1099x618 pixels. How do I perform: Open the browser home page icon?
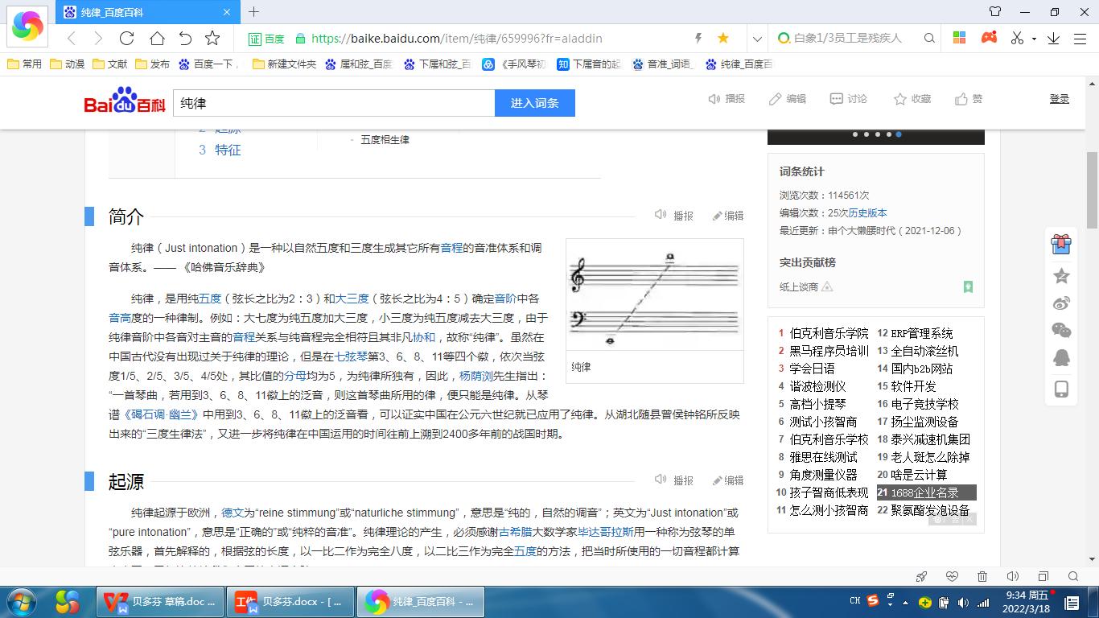pyautogui.click(x=157, y=38)
